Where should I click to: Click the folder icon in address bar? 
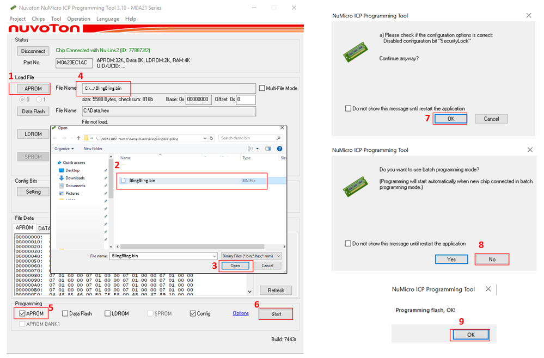pyautogui.click(x=87, y=138)
